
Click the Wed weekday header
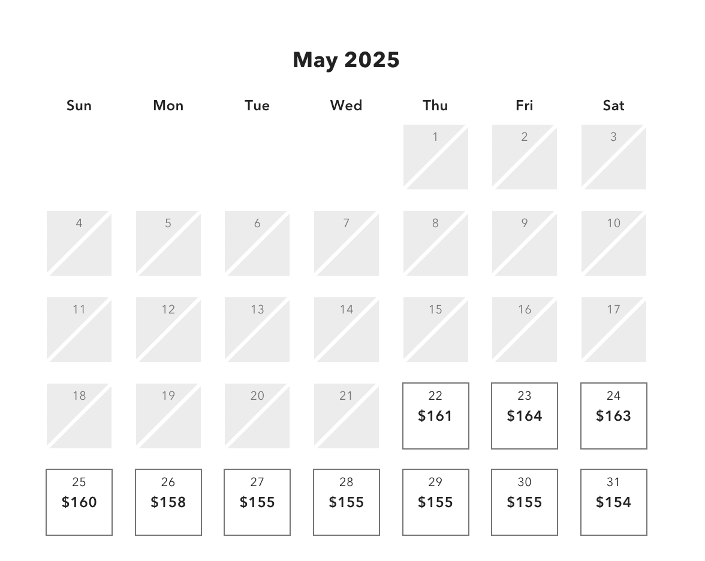(x=346, y=105)
